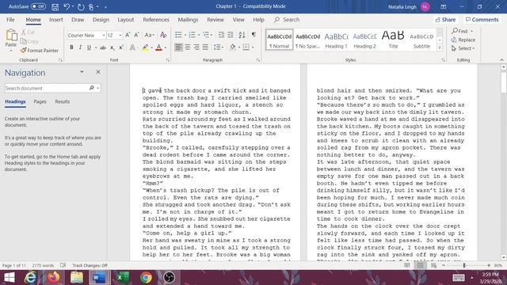Apply red font color
Image resolution: width=507 pixels, height=285 pixels.
[x=158, y=47]
